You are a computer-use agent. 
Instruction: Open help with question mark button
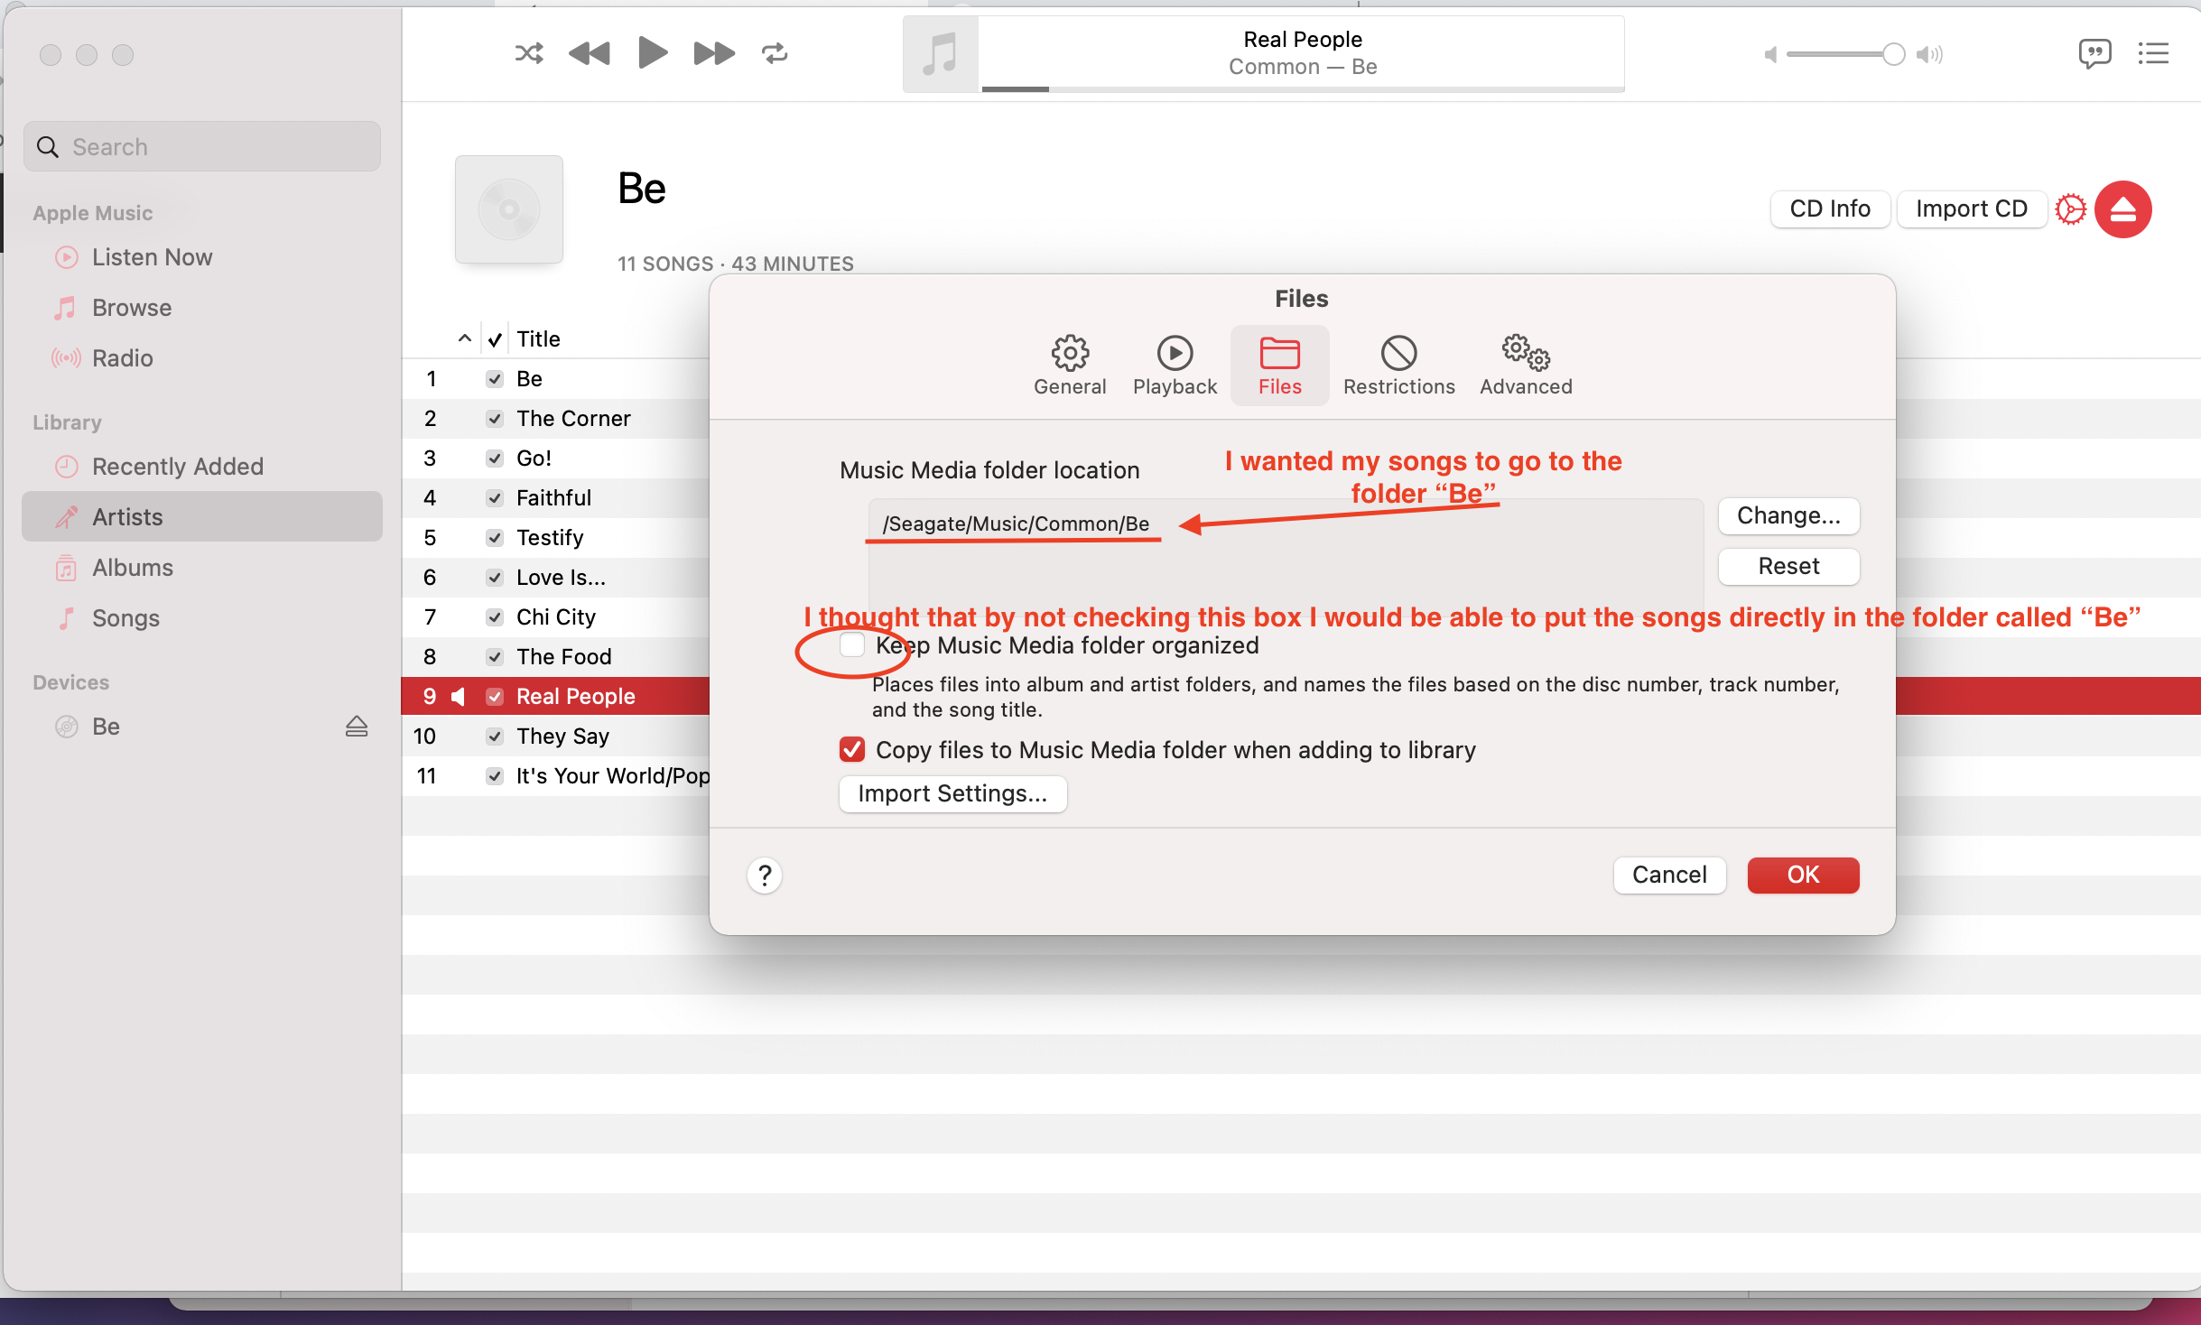765,875
